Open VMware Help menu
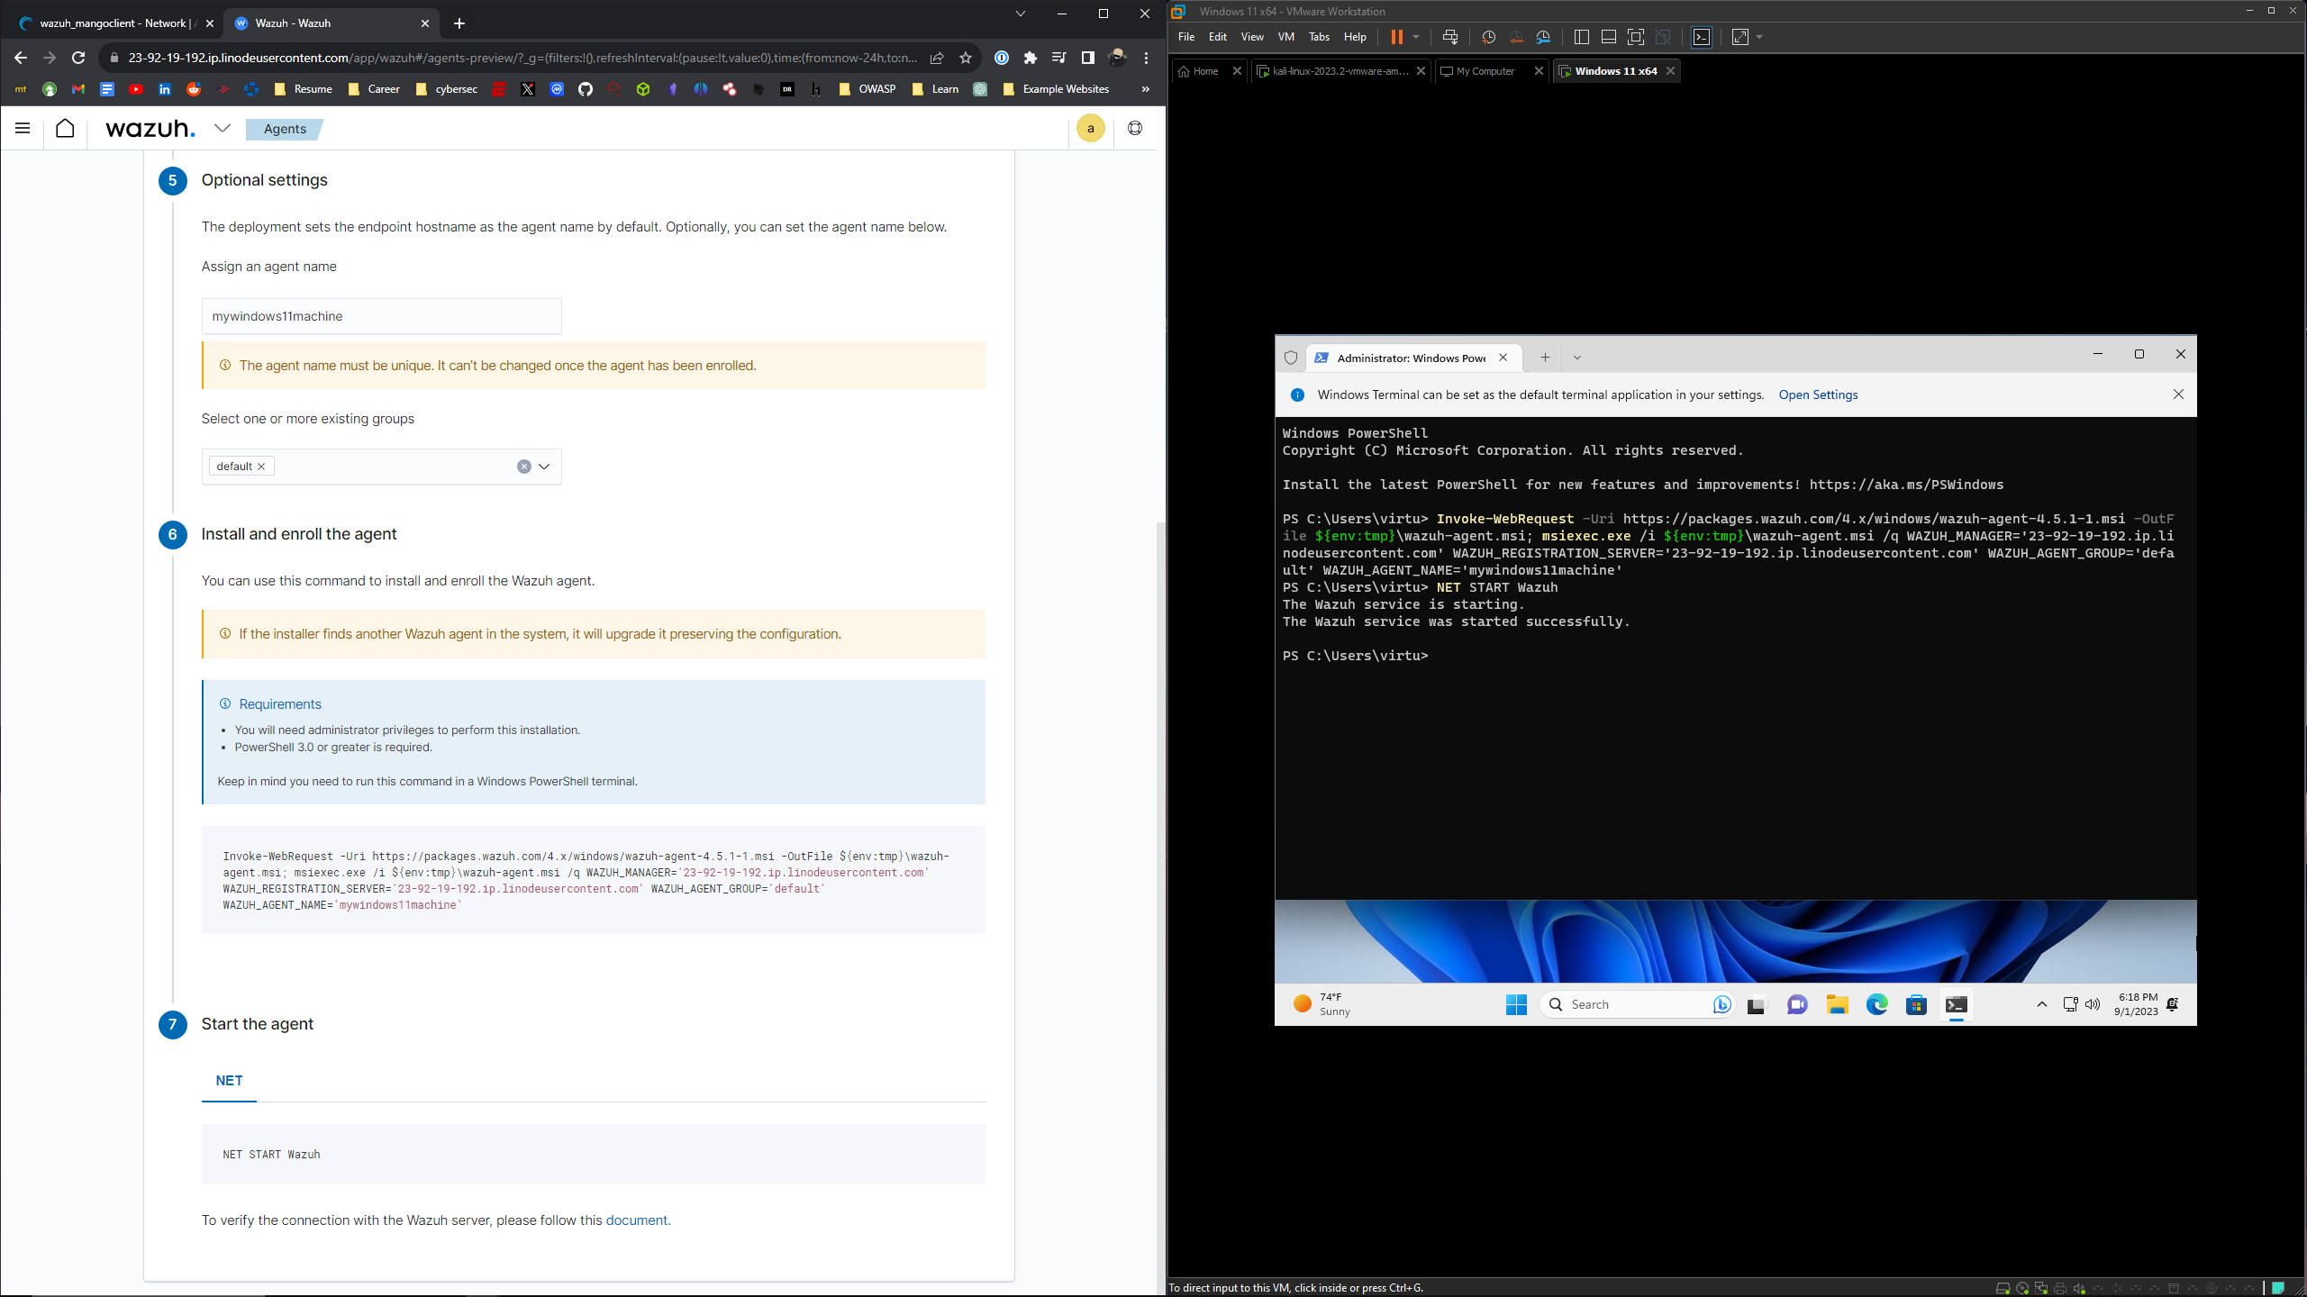The width and height of the screenshot is (2307, 1297). tap(1355, 37)
